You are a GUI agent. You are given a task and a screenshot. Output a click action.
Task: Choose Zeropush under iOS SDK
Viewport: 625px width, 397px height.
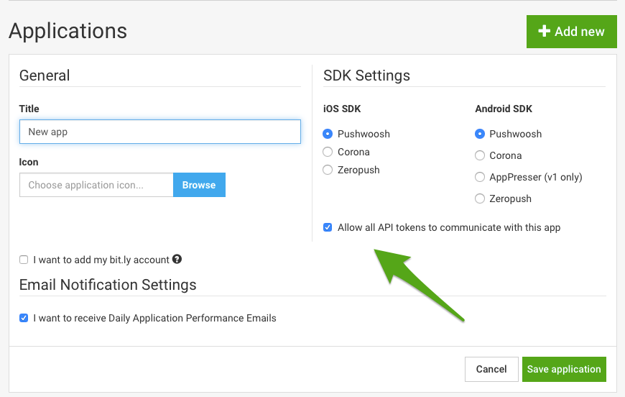[328, 170]
